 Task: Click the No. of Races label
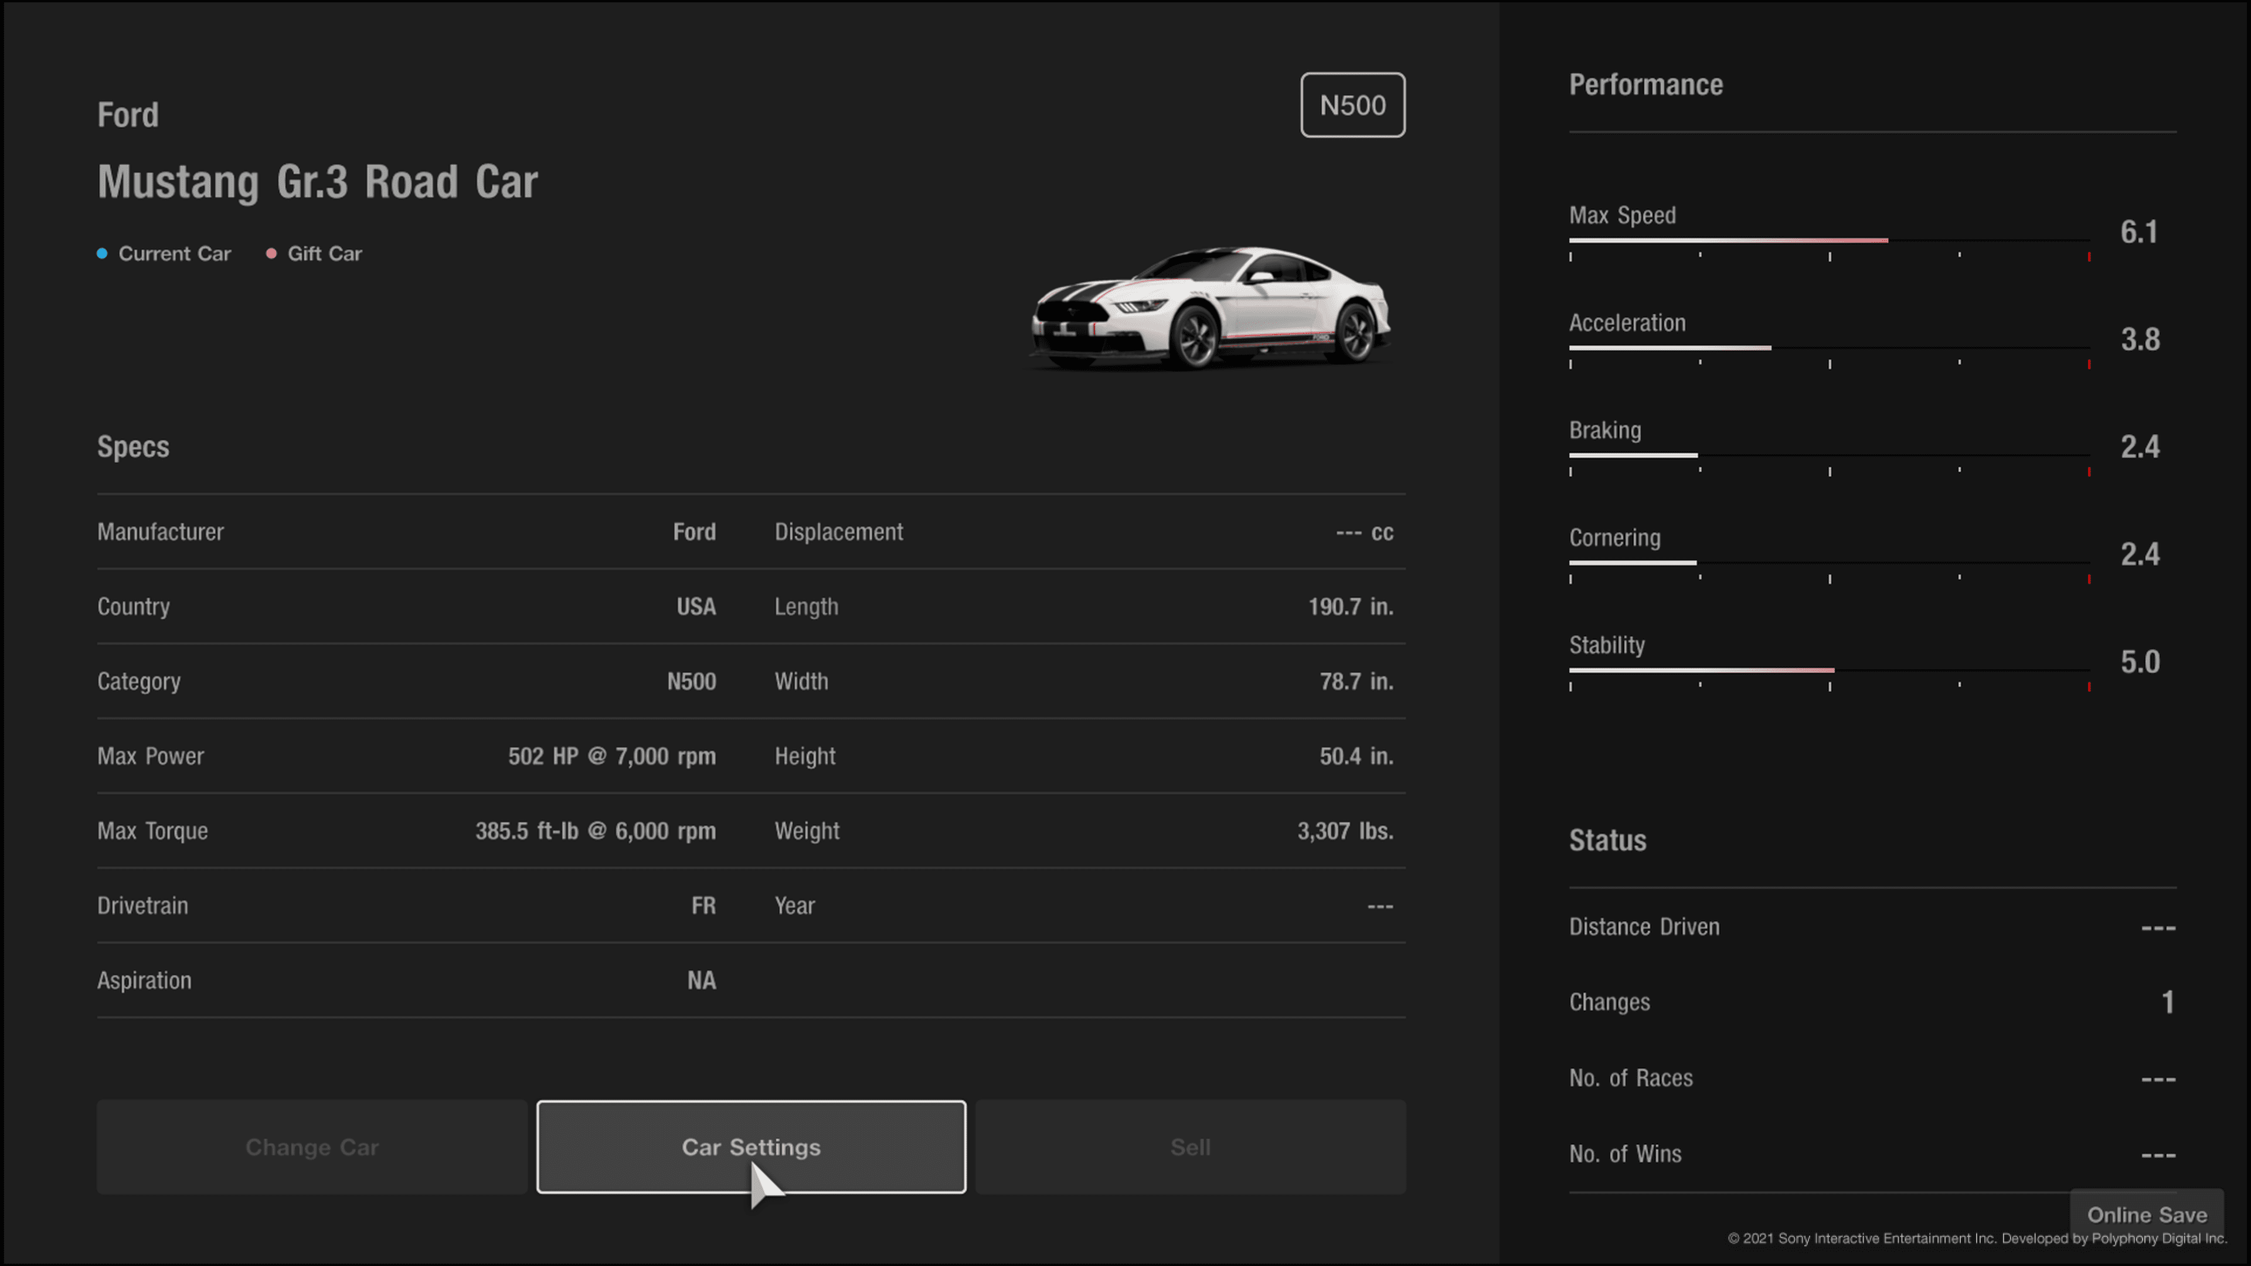pos(1631,1078)
